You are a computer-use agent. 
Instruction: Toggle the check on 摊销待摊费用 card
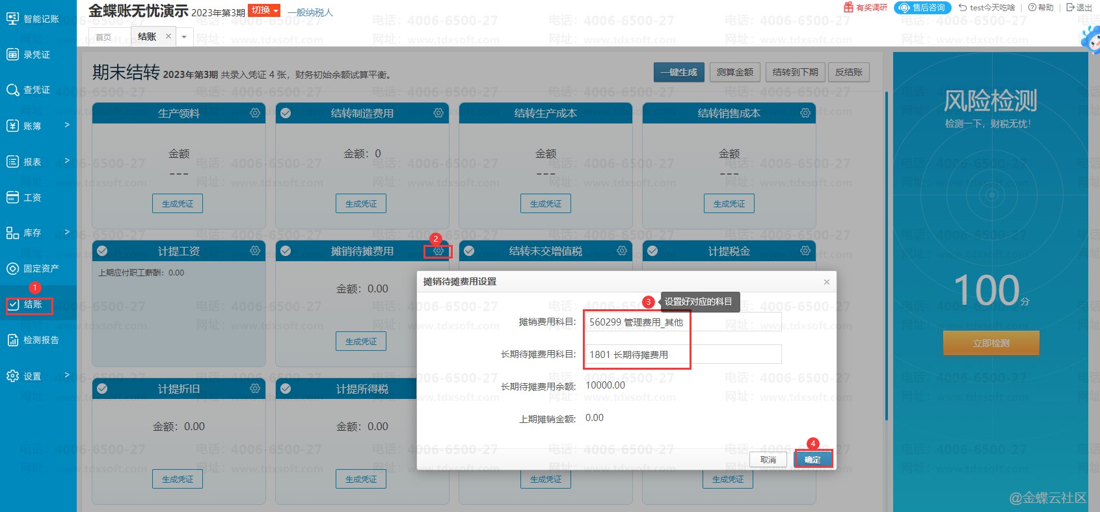pyautogui.click(x=286, y=251)
